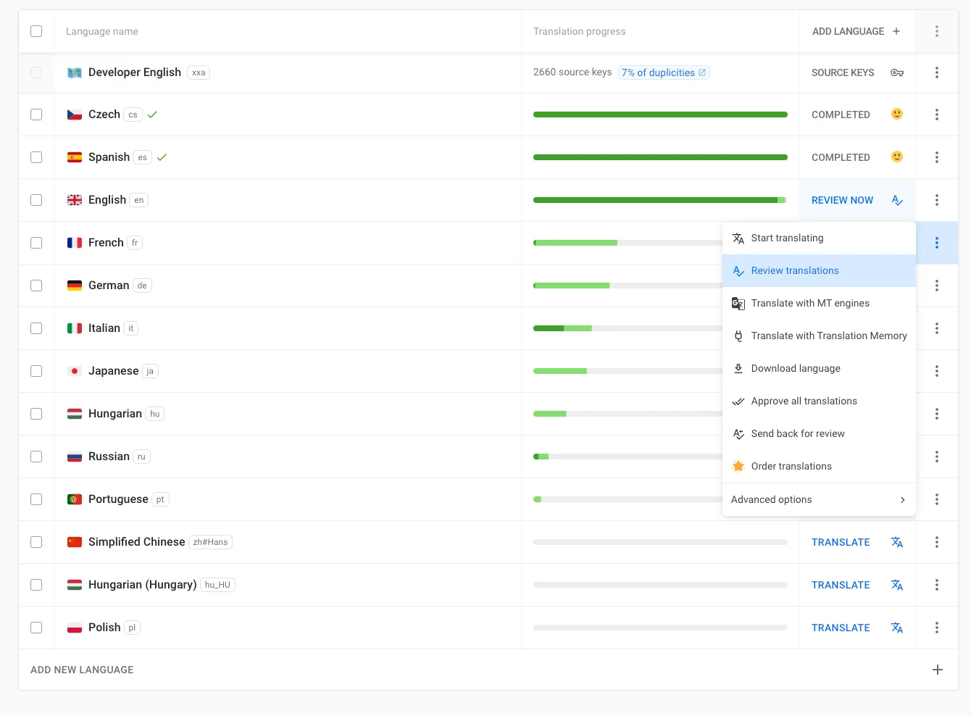Select the Japanese row checkbox
Image resolution: width=971 pixels, height=716 pixels.
tap(36, 371)
